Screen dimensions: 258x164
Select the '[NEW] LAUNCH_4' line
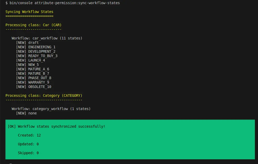(x=30, y=60)
